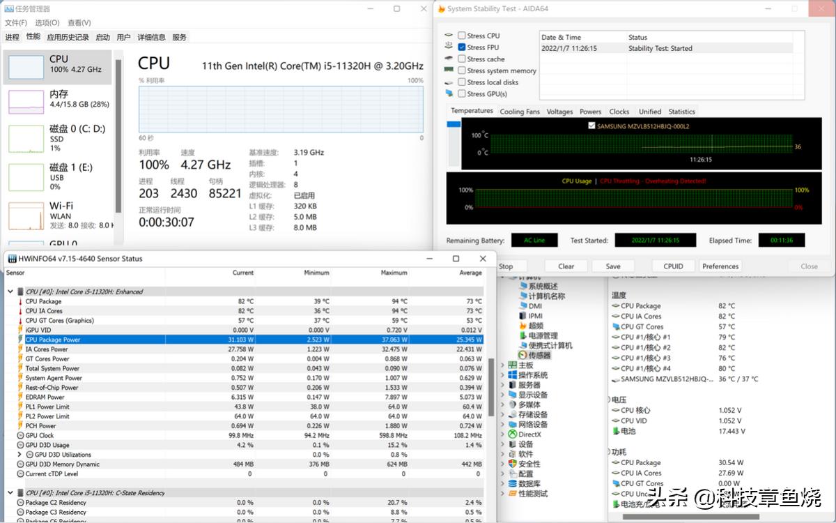836x523 pixels.
Task: Select the 安全性 shield icon
Action: coord(513,464)
